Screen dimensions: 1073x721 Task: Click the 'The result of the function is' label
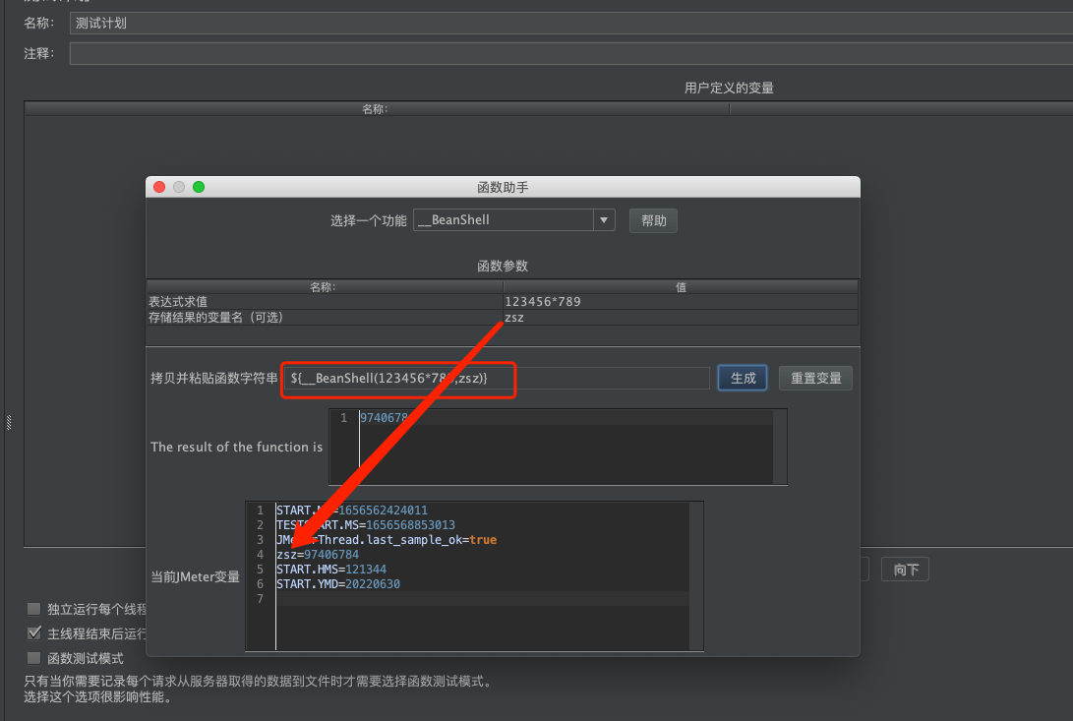(x=236, y=448)
